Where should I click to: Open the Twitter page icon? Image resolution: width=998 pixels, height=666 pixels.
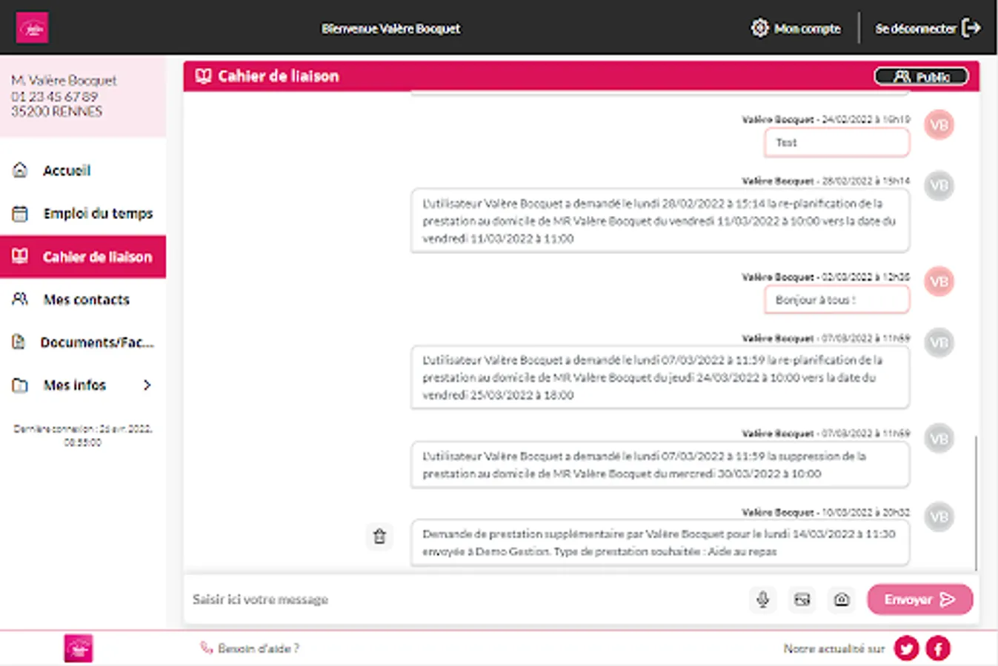906,648
